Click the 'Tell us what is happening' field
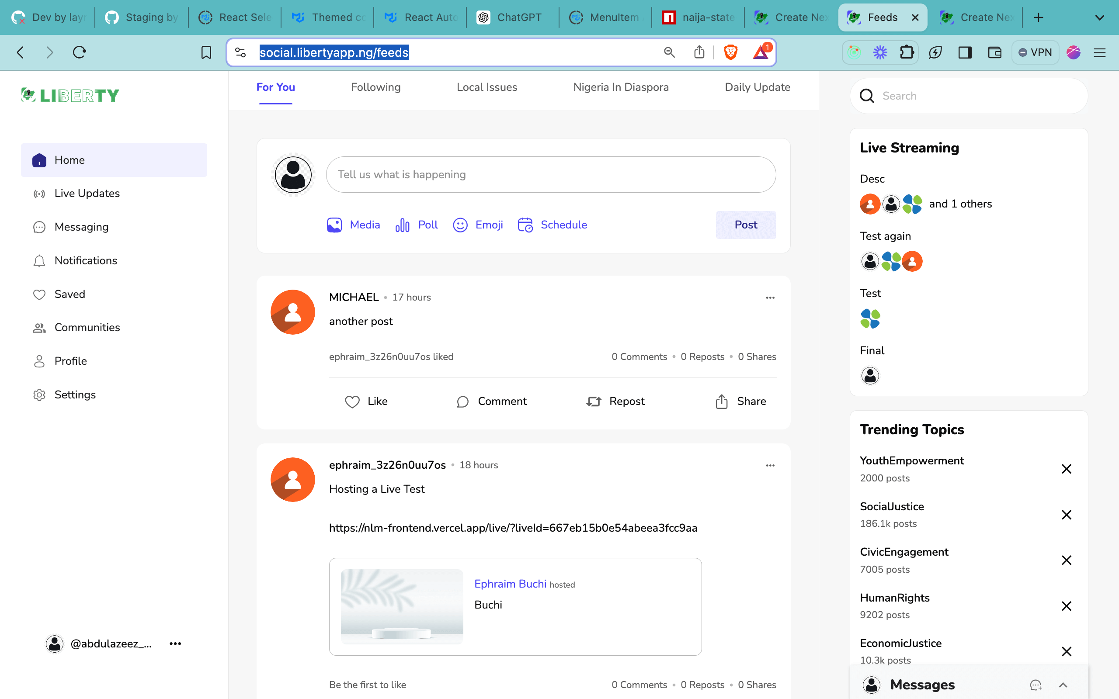This screenshot has width=1119, height=699. [550, 174]
